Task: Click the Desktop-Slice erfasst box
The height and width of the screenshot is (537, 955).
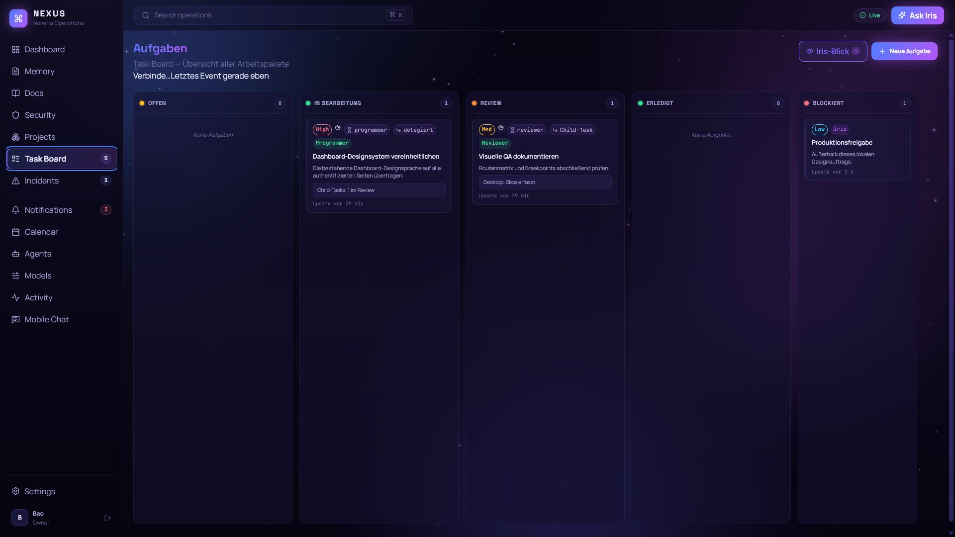Action: pos(545,182)
